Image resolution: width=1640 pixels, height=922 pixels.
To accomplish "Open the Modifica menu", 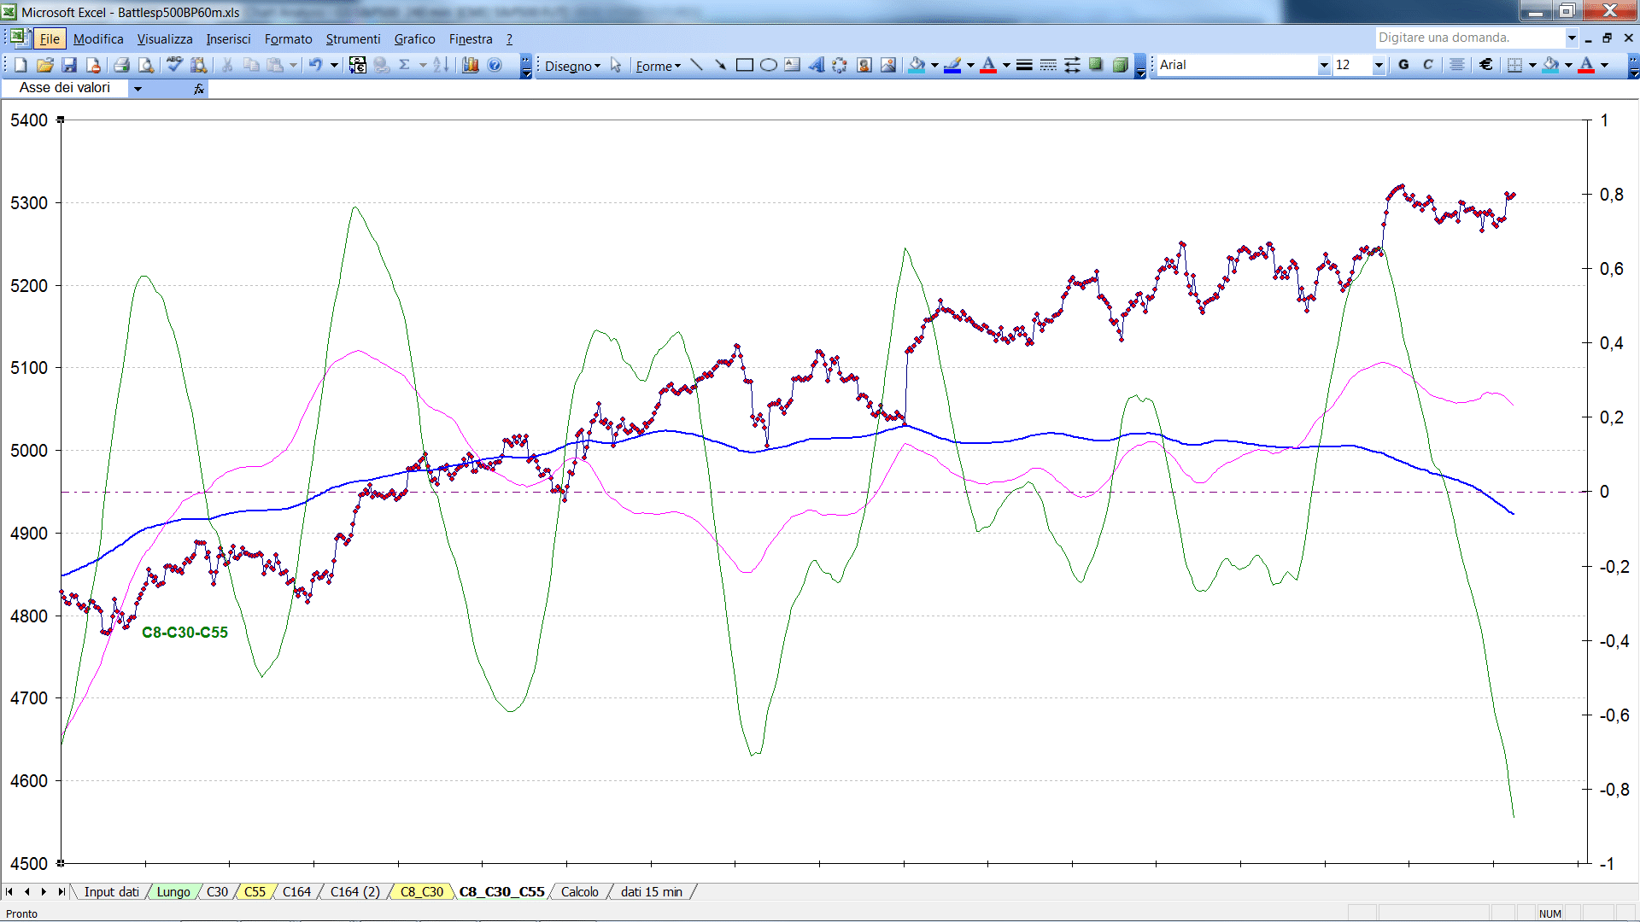I will click(x=98, y=39).
